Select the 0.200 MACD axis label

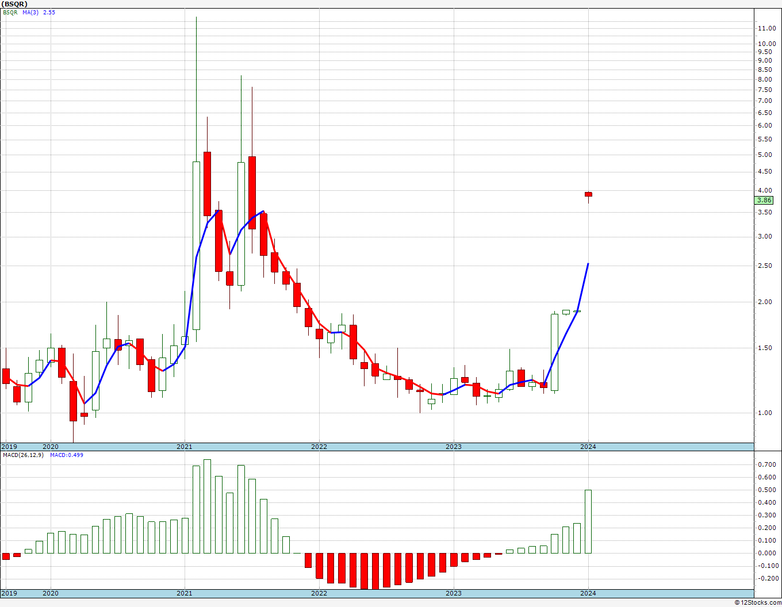coord(766,528)
